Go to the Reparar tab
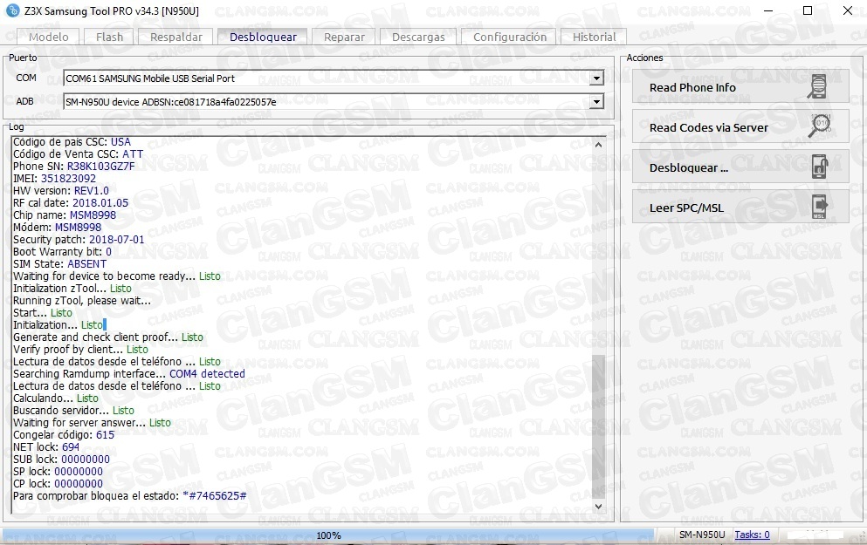This screenshot has width=867, height=545. [344, 37]
